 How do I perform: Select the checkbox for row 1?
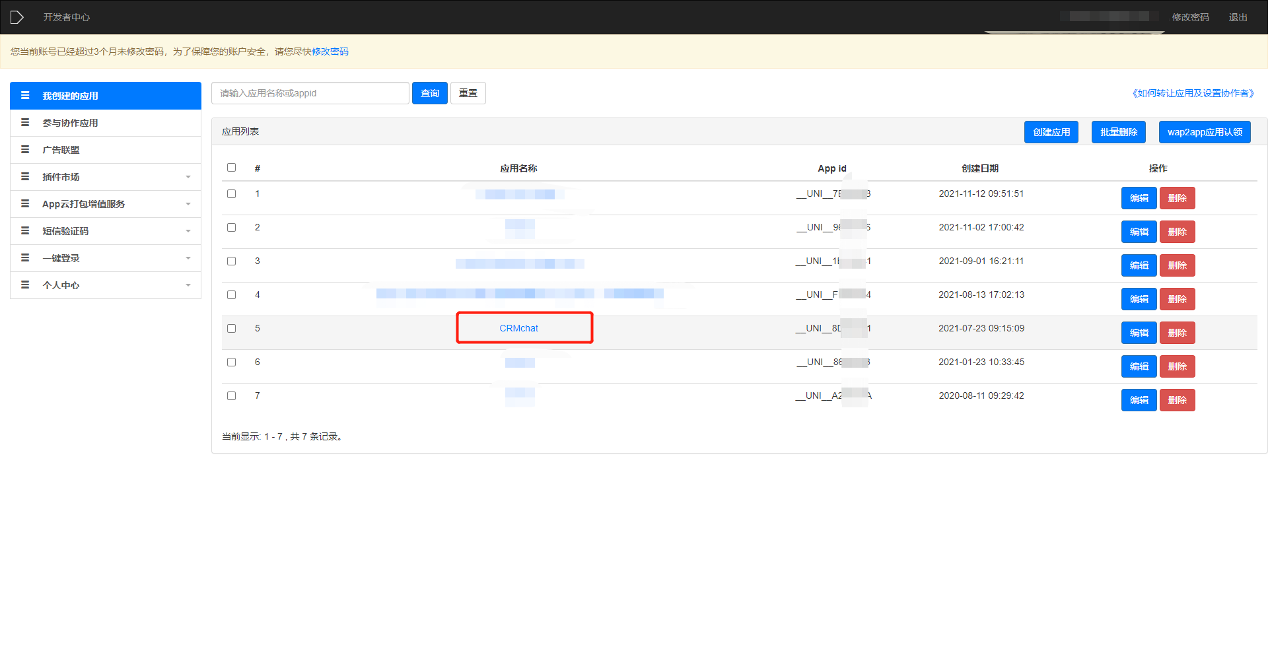coord(231,194)
